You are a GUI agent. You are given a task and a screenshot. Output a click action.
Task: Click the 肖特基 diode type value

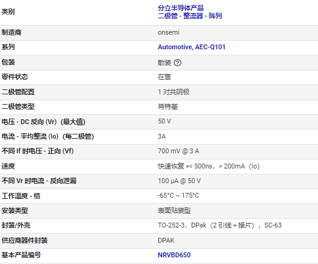167,106
